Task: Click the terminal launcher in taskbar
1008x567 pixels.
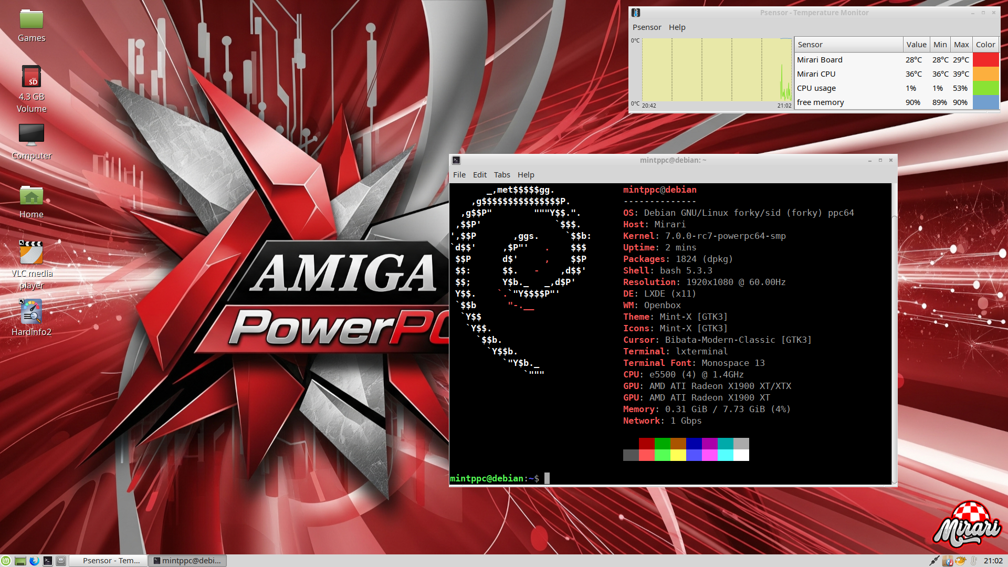Action: [48, 561]
